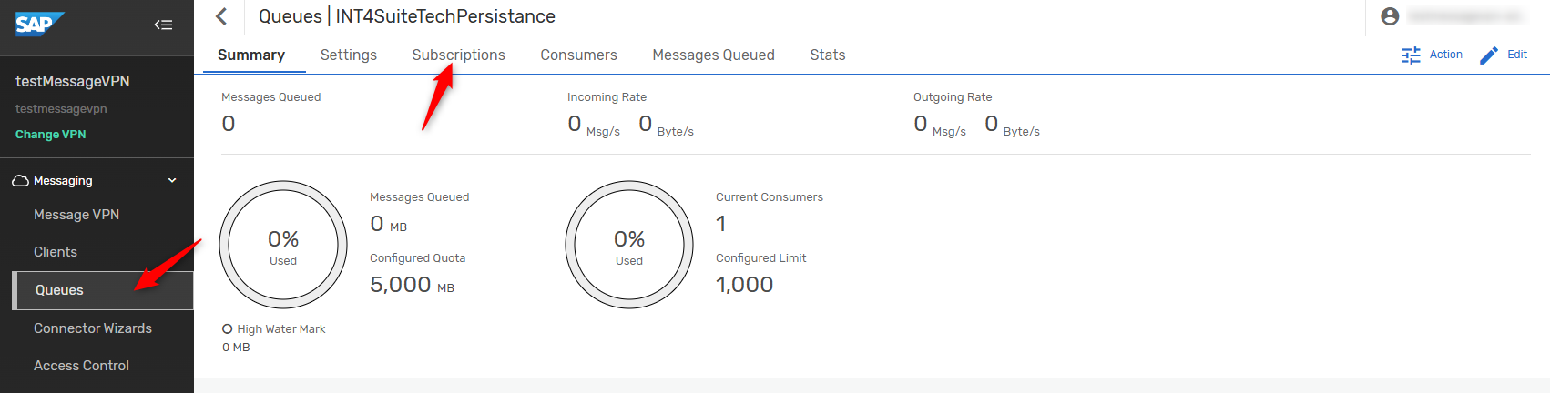Click the Change VPN link

(x=51, y=135)
